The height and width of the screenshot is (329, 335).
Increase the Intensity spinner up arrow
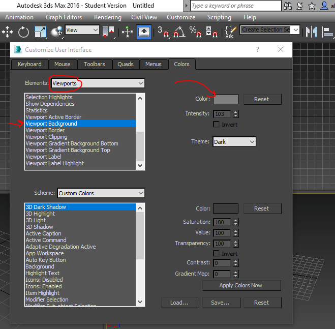coord(236,112)
